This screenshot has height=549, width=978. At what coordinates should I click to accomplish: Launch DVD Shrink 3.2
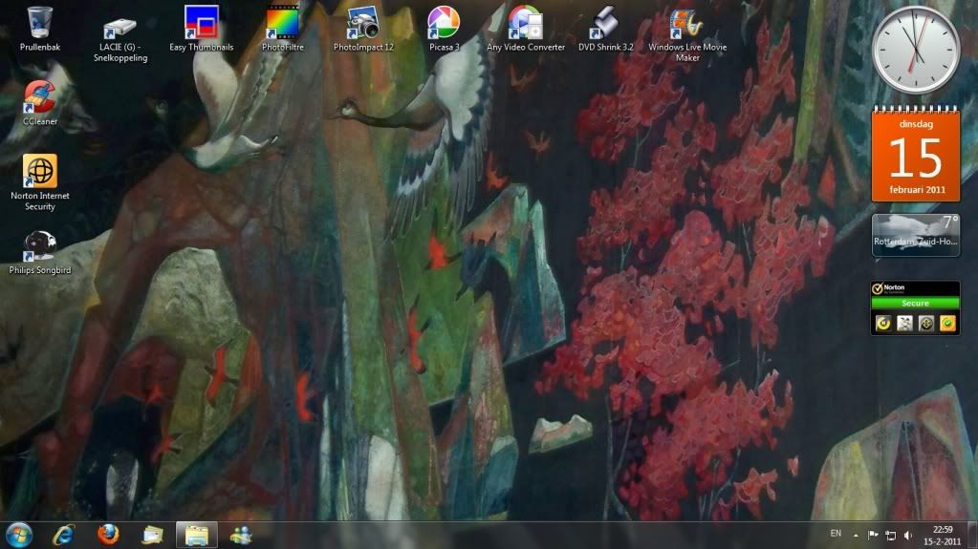(x=606, y=29)
